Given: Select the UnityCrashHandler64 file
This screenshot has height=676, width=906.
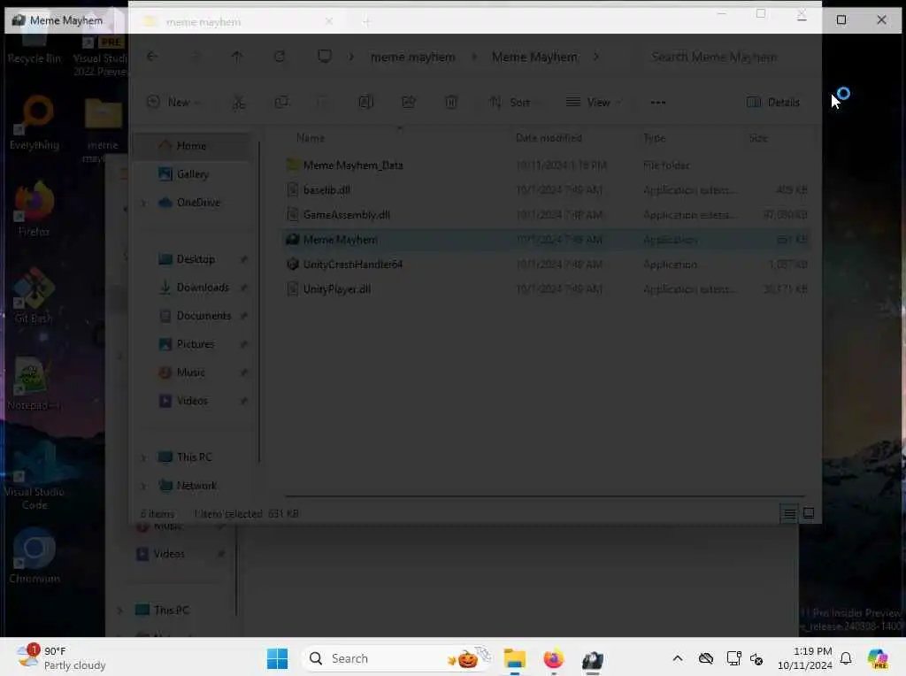Looking at the screenshot, I should [546, 264].
